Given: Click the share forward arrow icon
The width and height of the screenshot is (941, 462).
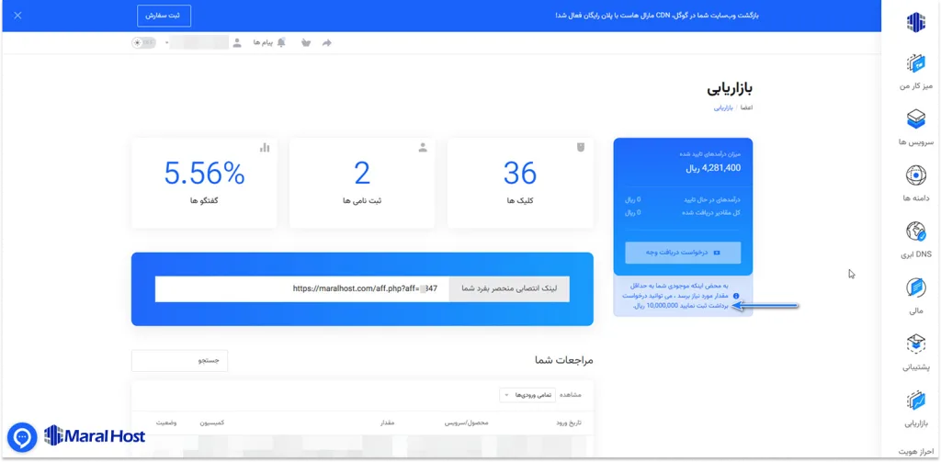Looking at the screenshot, I should coord(327,42).
